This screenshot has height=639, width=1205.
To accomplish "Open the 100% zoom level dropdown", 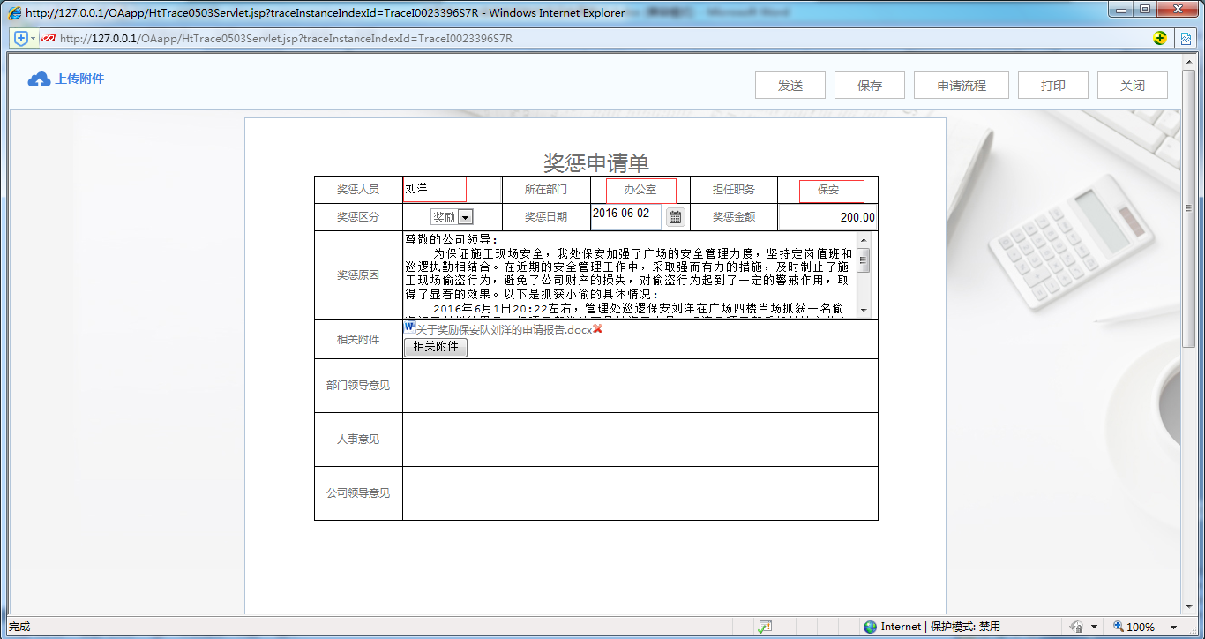I will pyautogui.click(x=1174, y=627).
